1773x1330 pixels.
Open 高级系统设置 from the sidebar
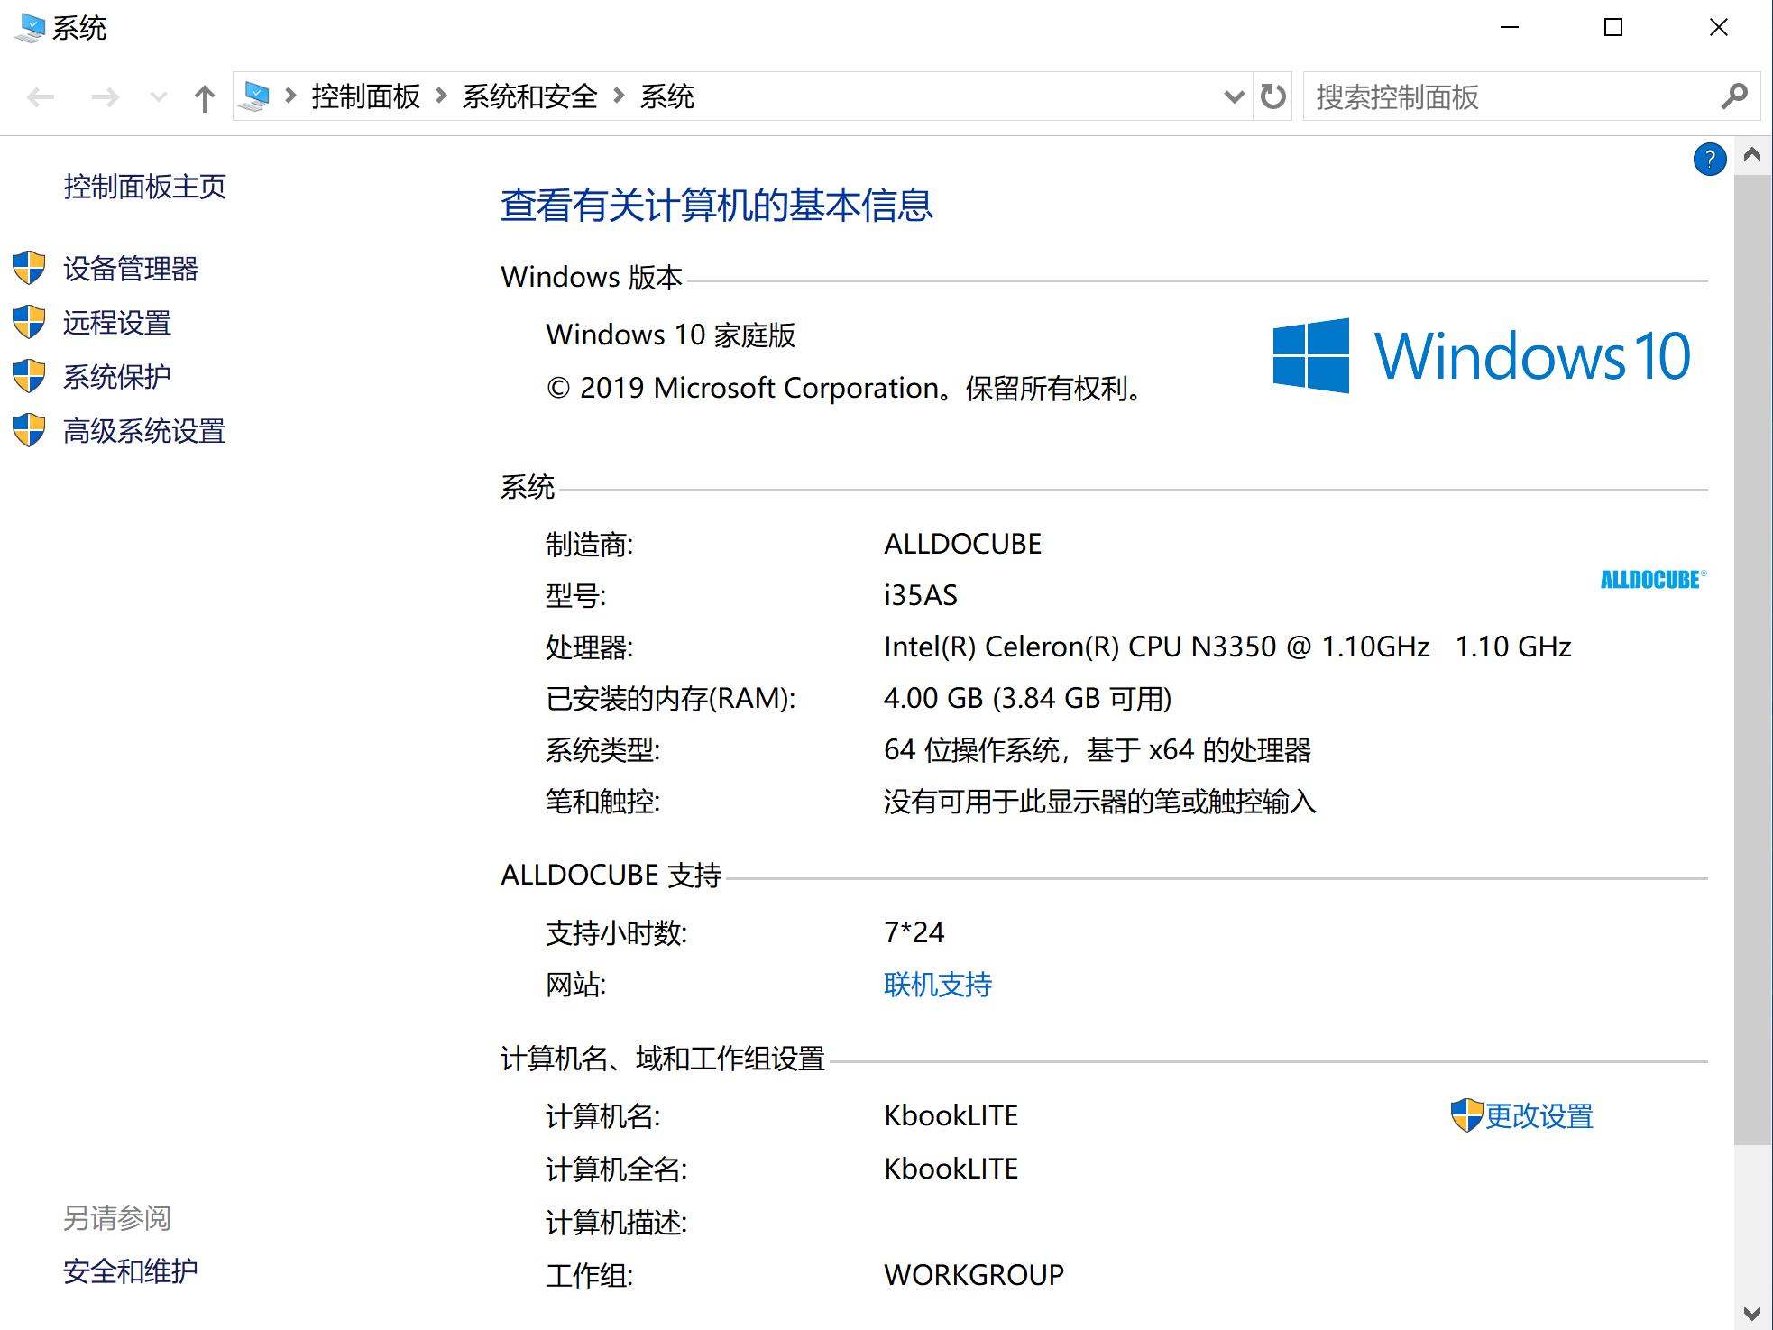pyautogui.click(x=144, y=431)
